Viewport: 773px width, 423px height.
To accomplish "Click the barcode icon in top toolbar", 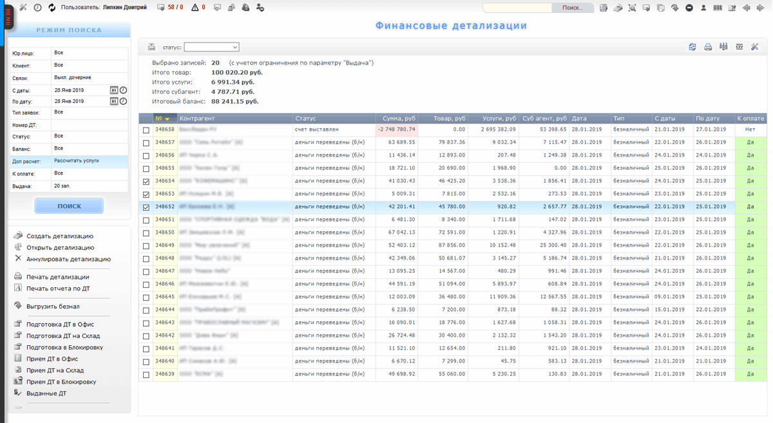I will (718, 8).
